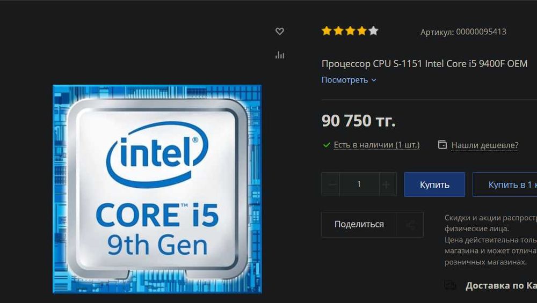Open the Нашли дешевле? link

coord(484,145)
